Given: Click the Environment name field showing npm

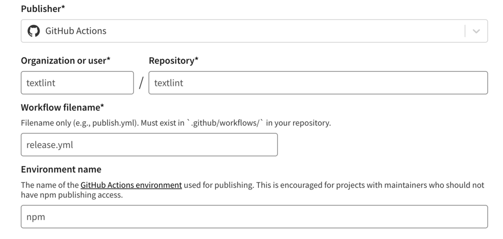Looking at the screenshot, I should [x=255, y=217].
